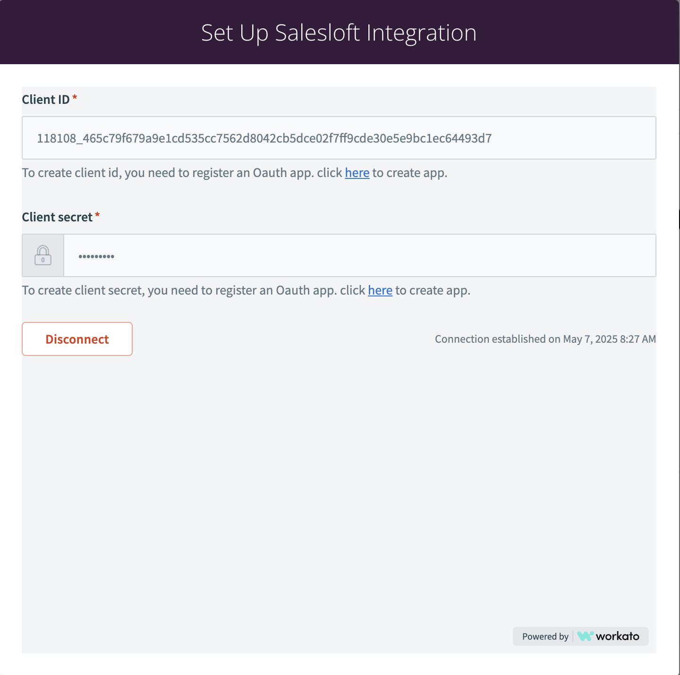Viewport: 680px width, 675px height.
Task: Open the 'here' link under Client secret
Action: pos(380,290)
